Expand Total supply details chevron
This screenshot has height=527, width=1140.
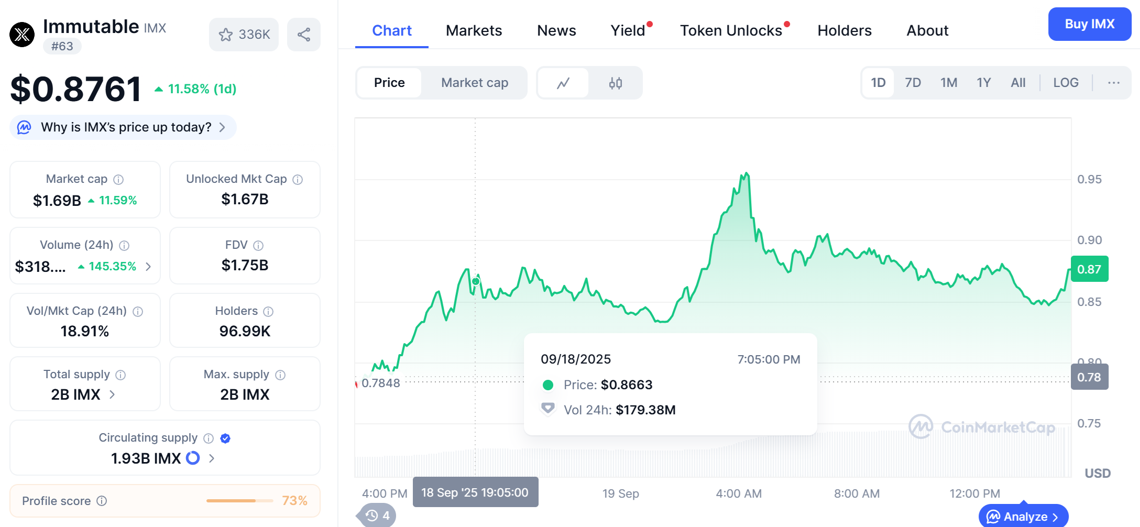(112, 394)
